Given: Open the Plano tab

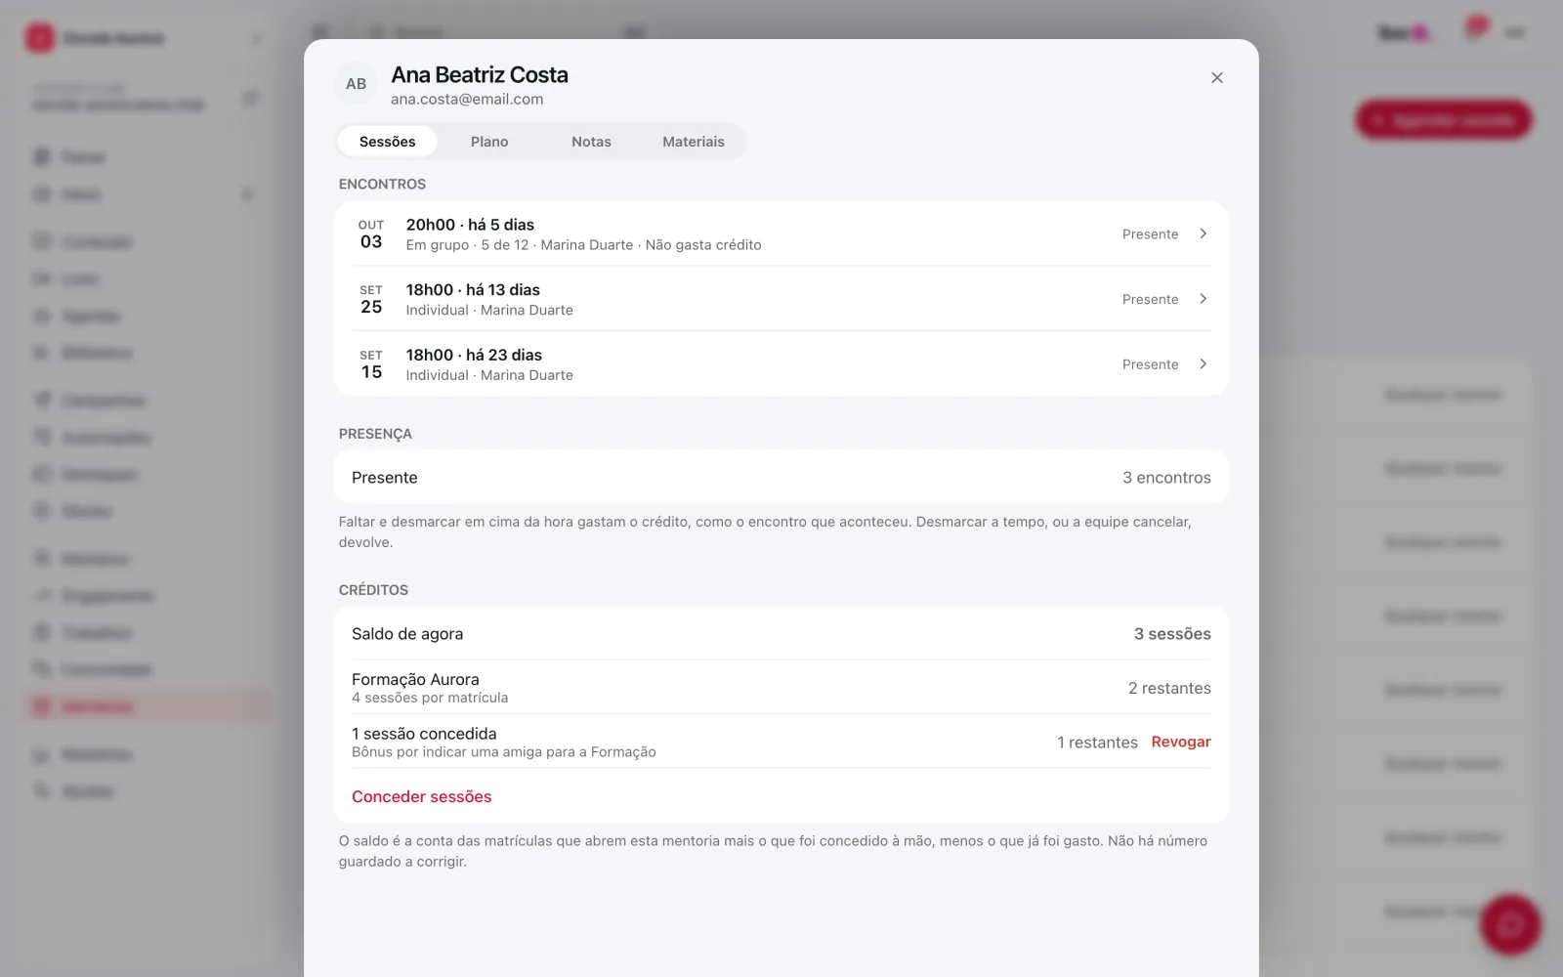Looking at the screenshot, I should (489, 142).
